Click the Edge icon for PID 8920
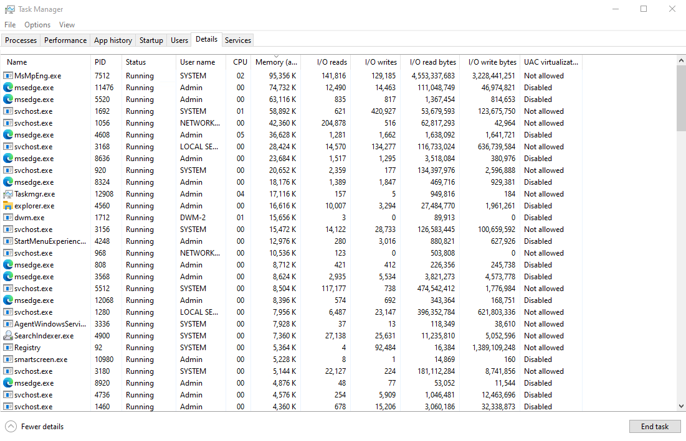The image size is (686, 441). click(8, 383)
